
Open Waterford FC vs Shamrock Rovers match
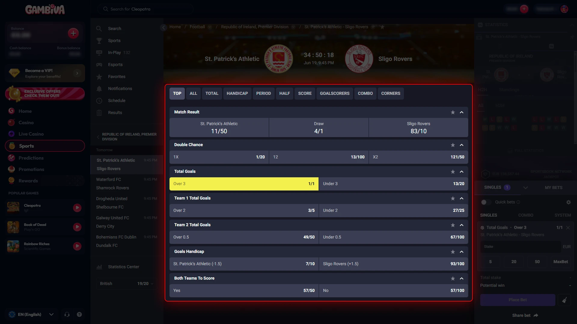(127, 184)
